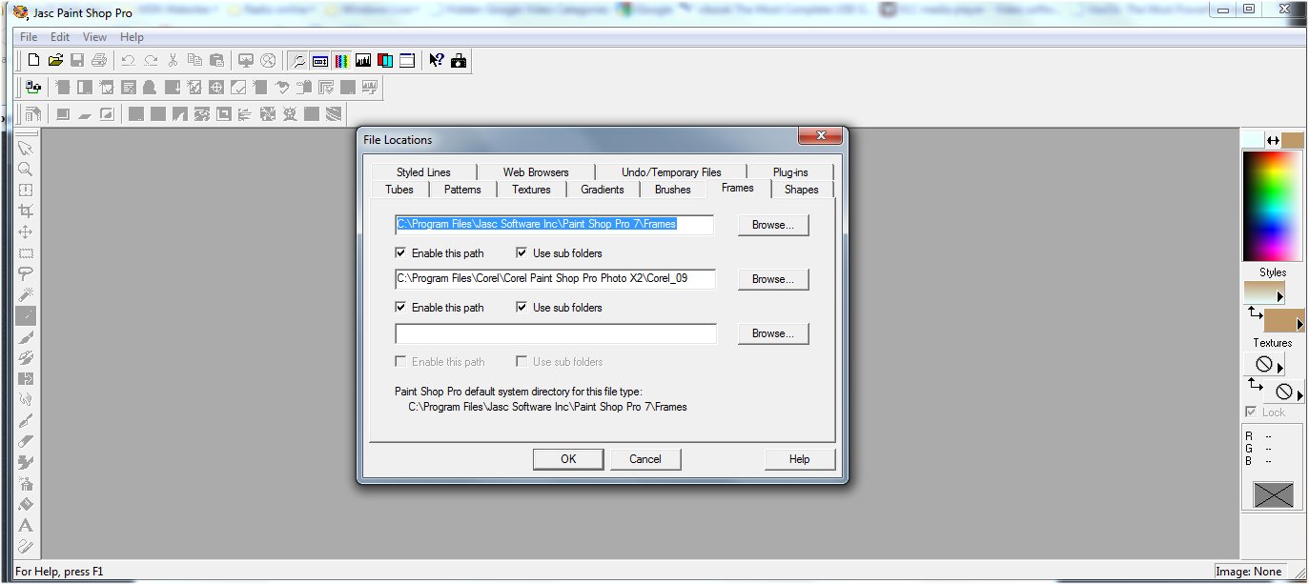This screenshot has height=584, width=1309.
Task: Select the Magic Wand tool
Action: coord(26,294)
